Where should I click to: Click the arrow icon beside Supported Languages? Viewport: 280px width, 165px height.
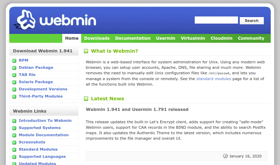coord(14,157)
